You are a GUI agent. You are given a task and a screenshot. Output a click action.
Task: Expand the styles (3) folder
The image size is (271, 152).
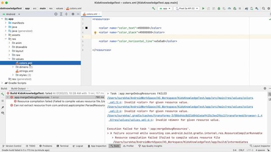[13, 75]
